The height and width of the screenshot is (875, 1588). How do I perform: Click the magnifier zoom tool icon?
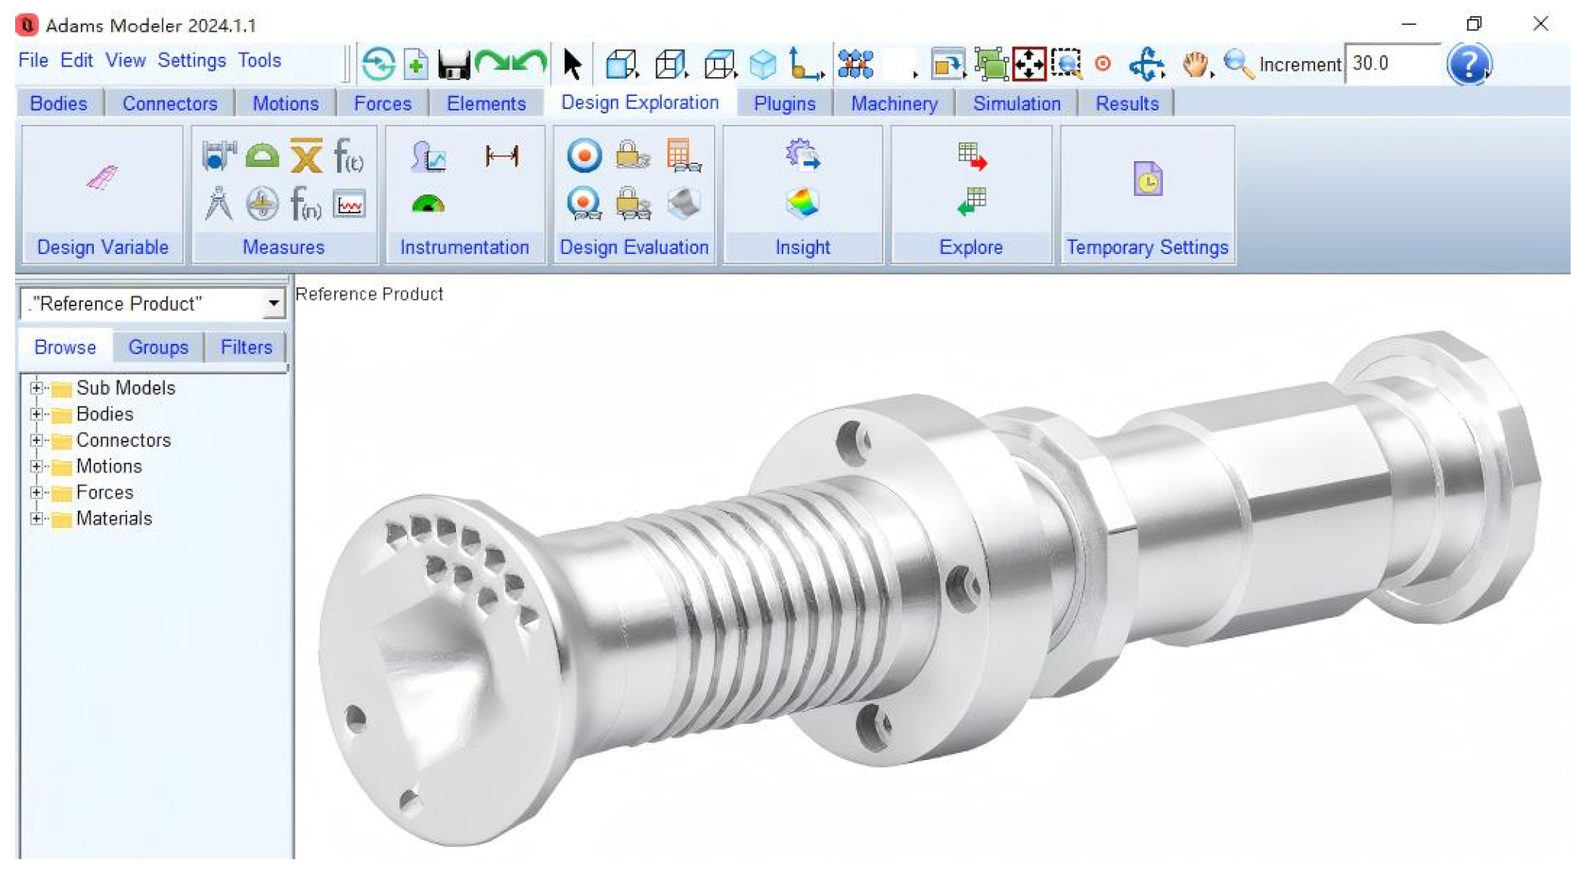[x=1237, y=64]
